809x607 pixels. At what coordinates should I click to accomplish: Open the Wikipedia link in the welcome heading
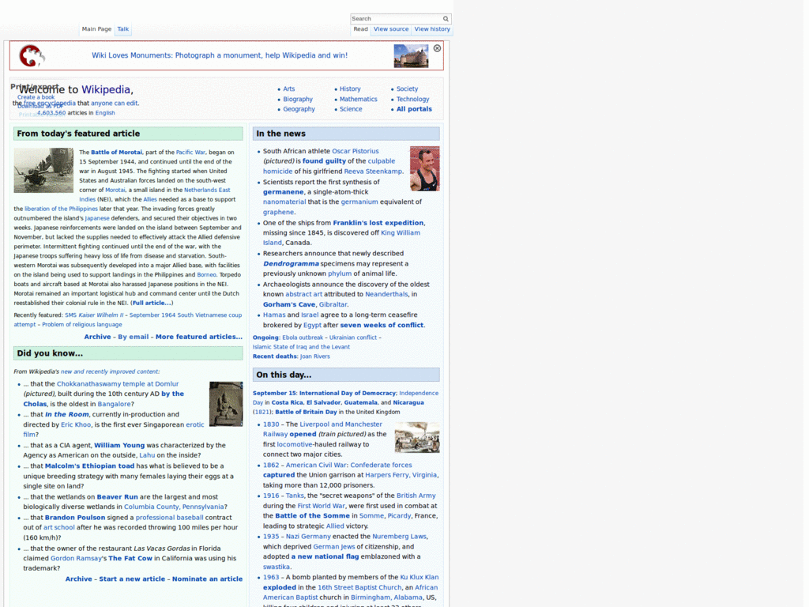[106, 90]
